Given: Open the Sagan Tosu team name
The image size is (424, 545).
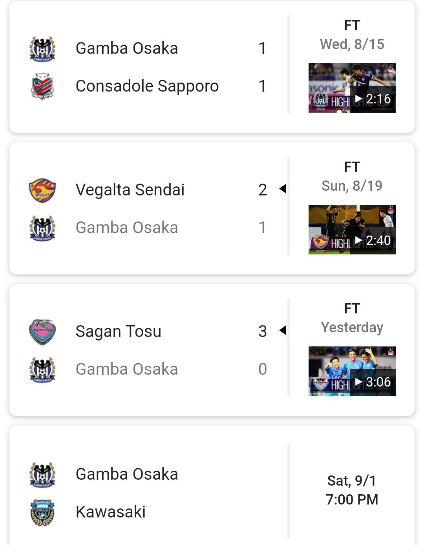Looking at the screenshot, I should pos(118,331).
